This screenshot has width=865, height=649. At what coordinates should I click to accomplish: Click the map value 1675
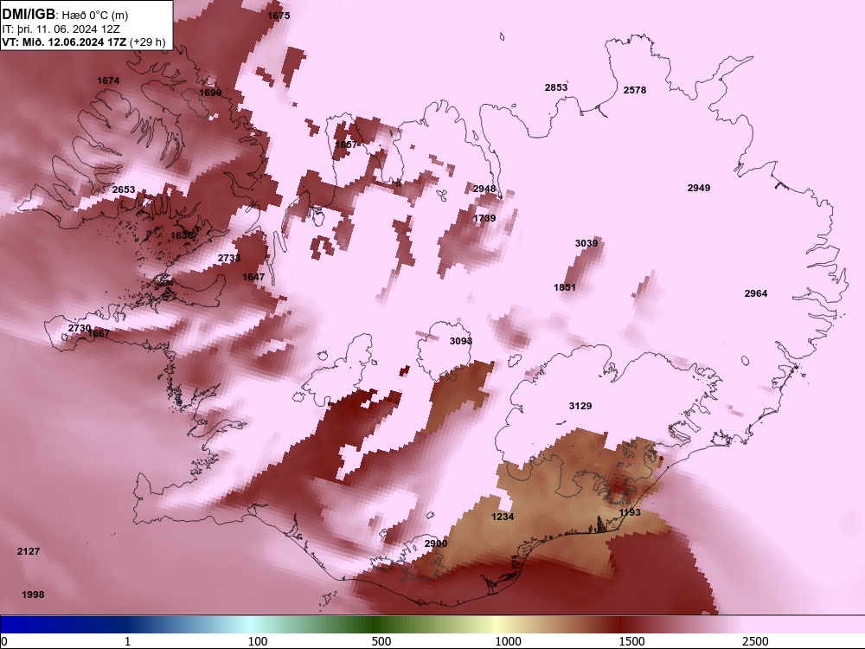[279, 16]
